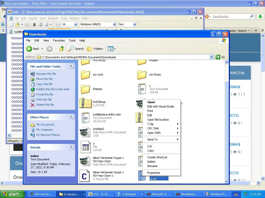Choose Open file location in context menu
This screenshot has height=198, width=265.
point(161,120)
